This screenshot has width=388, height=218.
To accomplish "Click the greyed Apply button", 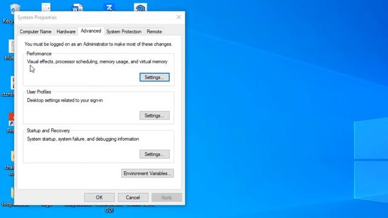I will tap(167, 197).
